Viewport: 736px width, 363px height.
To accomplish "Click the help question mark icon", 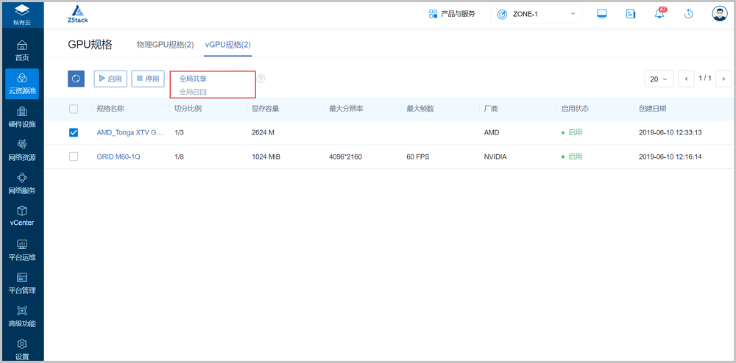I will click(x=261, y=79).
